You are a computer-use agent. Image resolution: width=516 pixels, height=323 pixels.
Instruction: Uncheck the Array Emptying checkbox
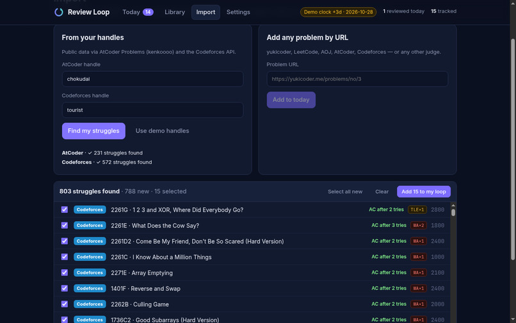click(65, 272)
